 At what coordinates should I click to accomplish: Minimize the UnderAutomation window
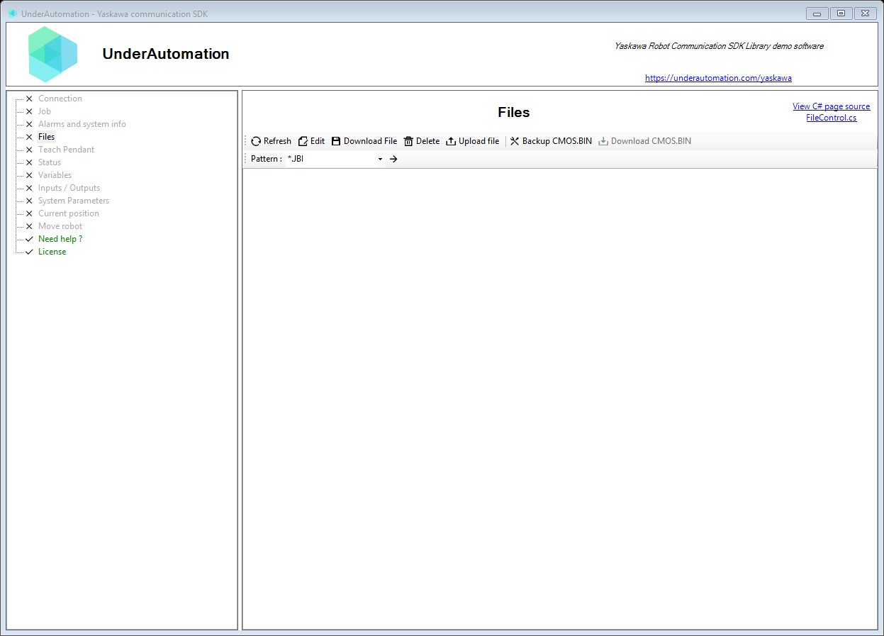click(x=817, y=13)
